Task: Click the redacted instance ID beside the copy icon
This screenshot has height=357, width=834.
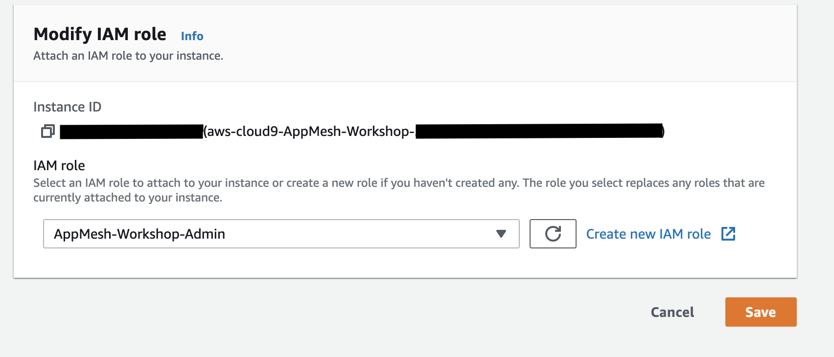Action: click(131, 132)
